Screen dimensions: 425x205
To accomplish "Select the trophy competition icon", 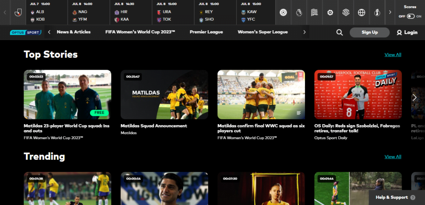I will click(377, 12).
